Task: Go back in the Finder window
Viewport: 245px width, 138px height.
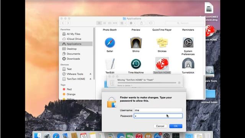Action: (x=63, y=23)
